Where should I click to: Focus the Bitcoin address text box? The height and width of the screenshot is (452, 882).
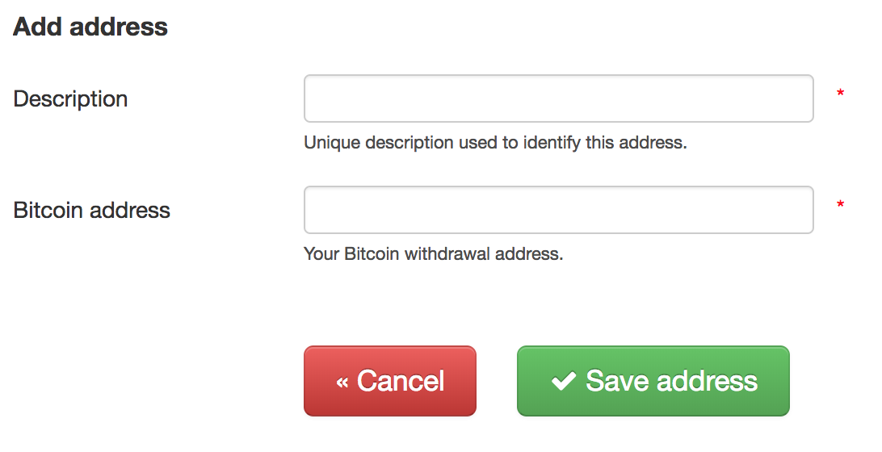tap(558, 210)
